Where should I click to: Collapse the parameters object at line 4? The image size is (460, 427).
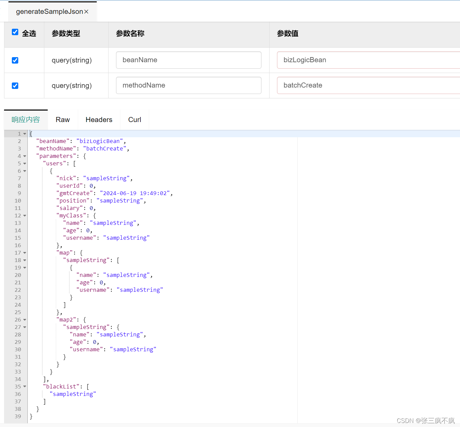tap(25, 156)
